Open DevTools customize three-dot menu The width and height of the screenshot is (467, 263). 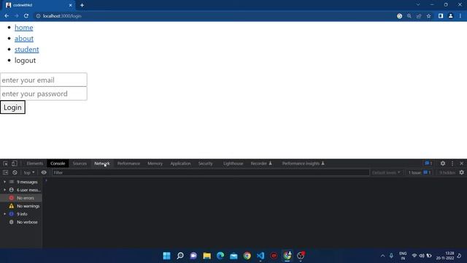(452, 164)
